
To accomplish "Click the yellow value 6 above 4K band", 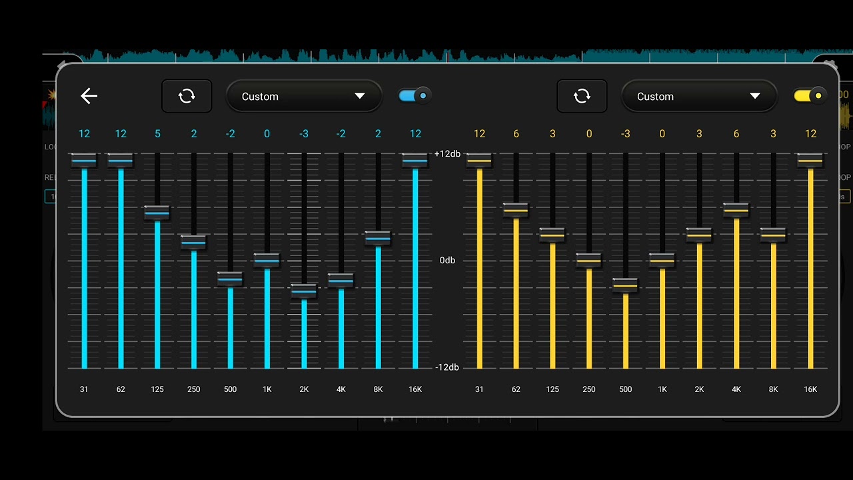I will pos(736,134).
